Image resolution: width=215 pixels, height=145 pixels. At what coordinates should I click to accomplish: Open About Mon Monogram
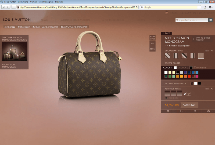(x=9, y=66)
